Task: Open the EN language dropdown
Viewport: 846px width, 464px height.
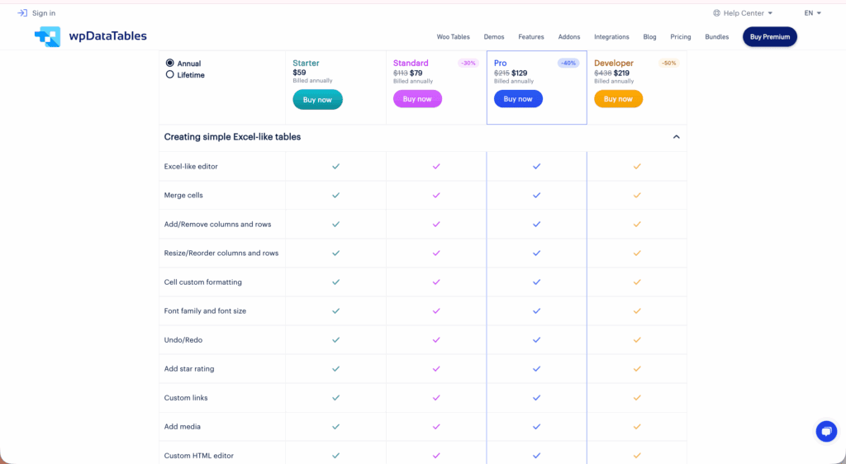Action: point(813,13)
